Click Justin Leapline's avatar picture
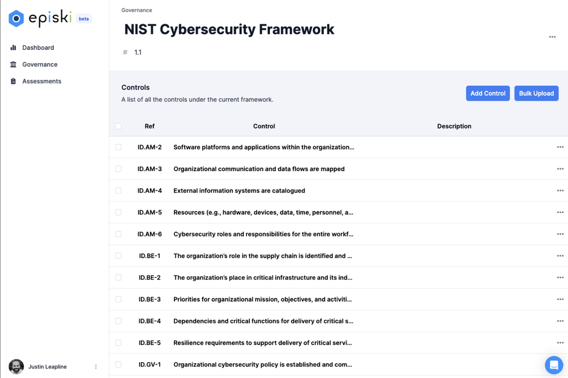Screen dimensions: 568x378 click(x=16, y=367)
